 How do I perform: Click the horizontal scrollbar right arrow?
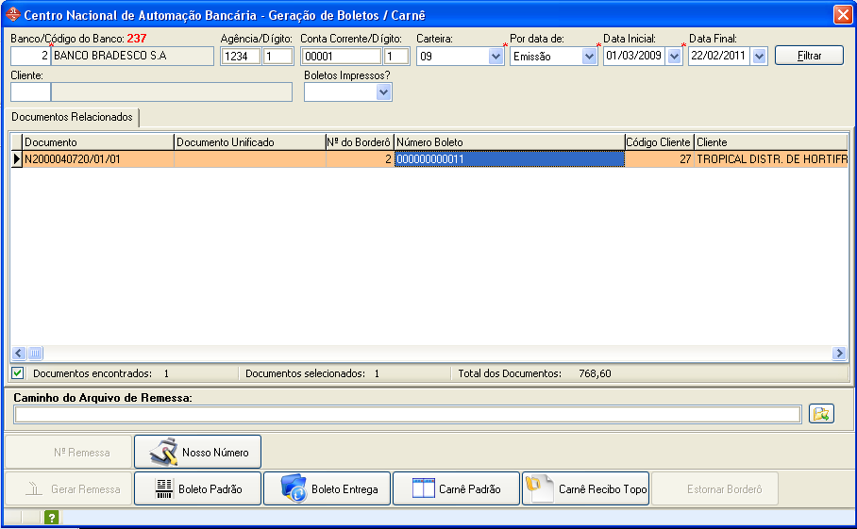839,354
